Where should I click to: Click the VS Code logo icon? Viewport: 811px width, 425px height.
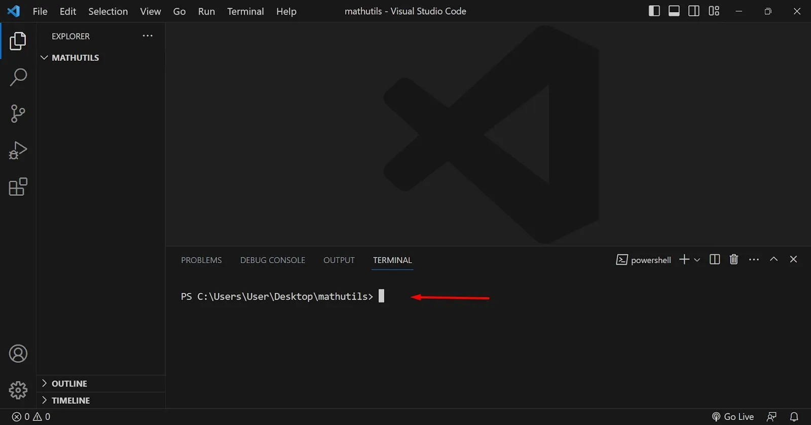(x=14, y=11)
